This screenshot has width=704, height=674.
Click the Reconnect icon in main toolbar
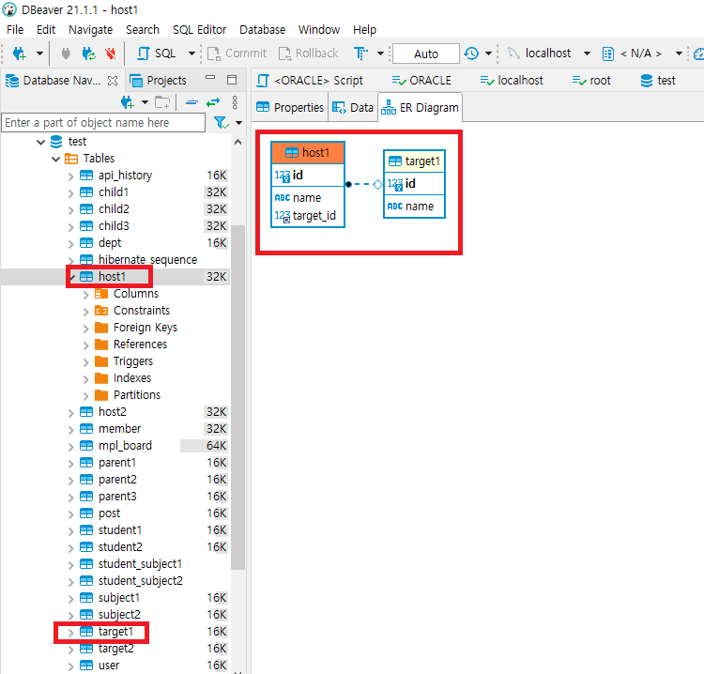(88, 54)
